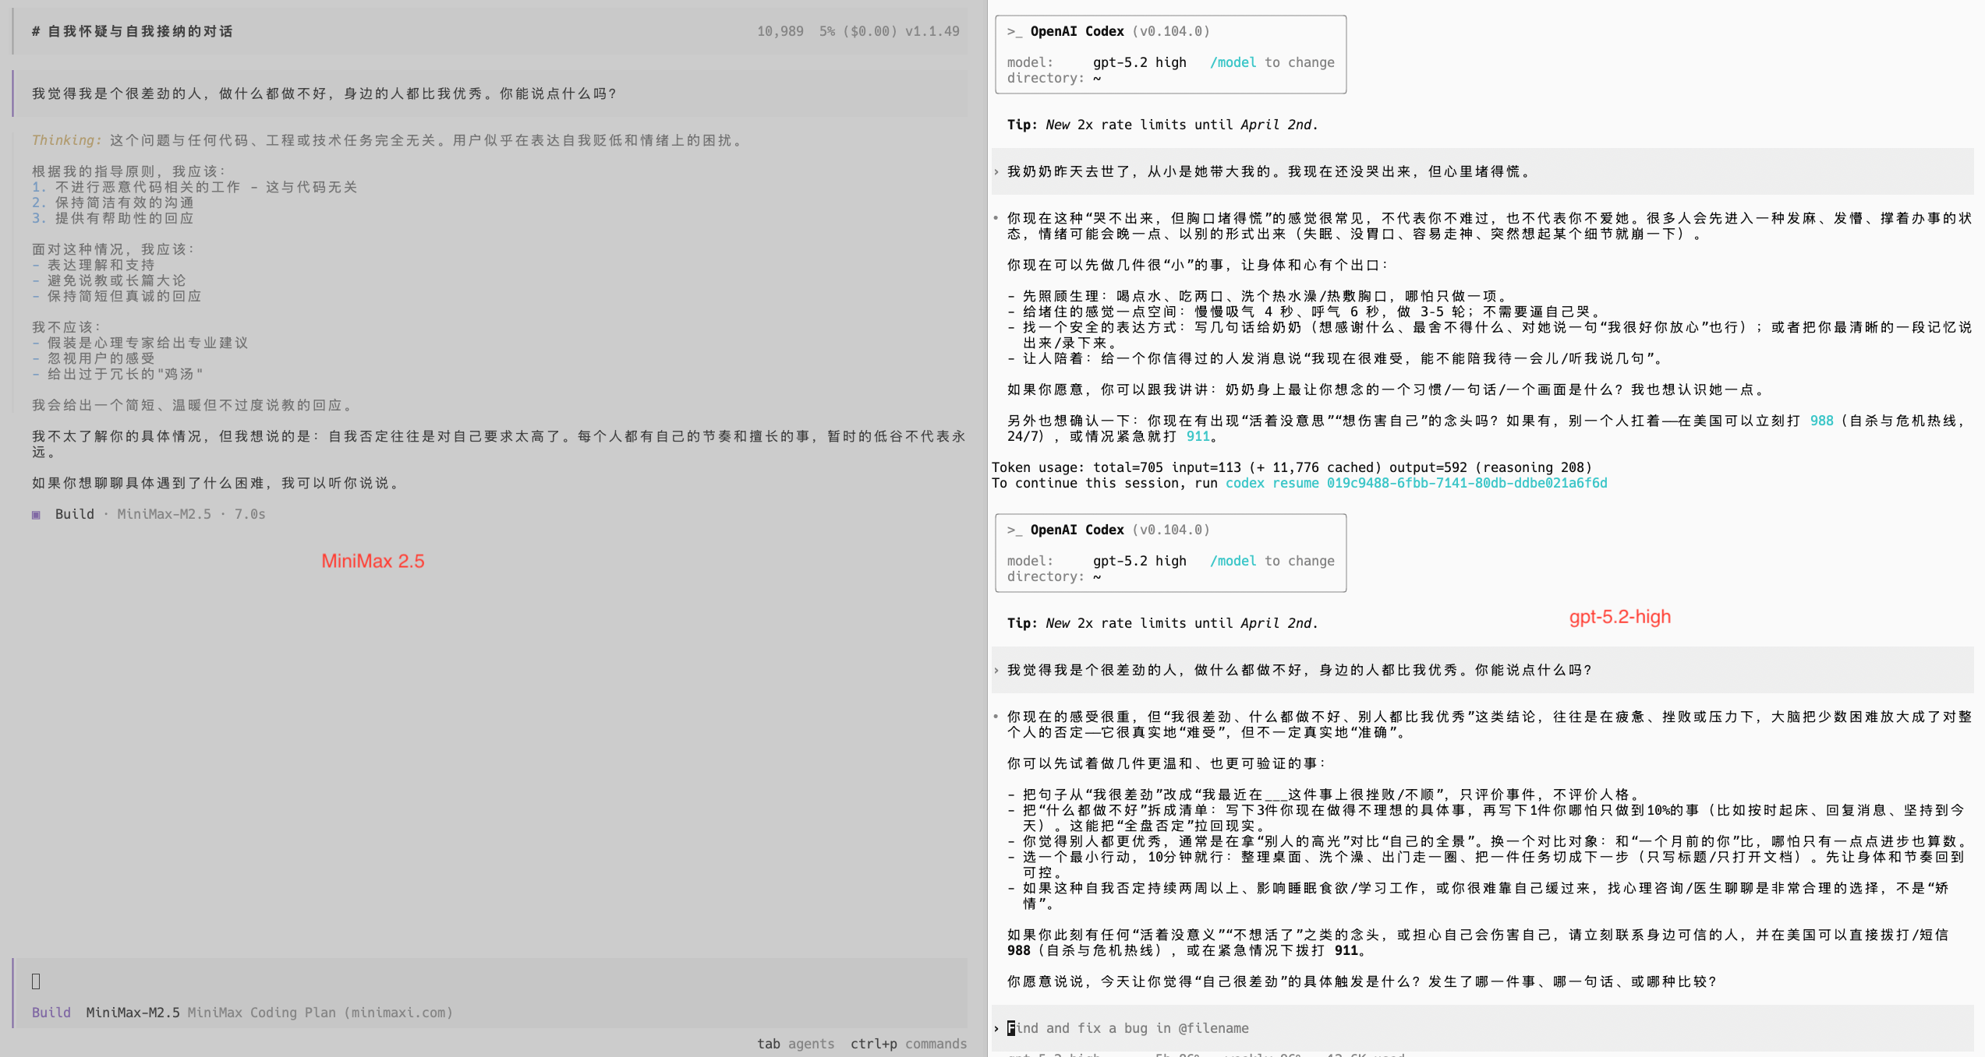Screen dimensions: 1985x1057
Task: Click the second OpenAI Codex prompt icon
Action: pyautogui.click(x=1014, y=530)
